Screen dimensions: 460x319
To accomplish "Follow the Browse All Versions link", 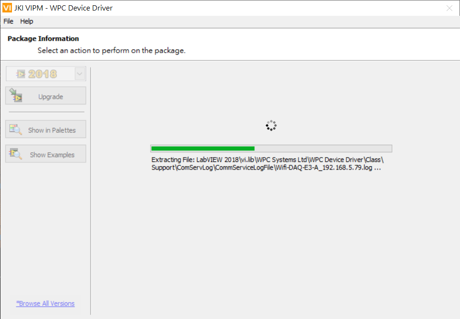I will (46, 304).
